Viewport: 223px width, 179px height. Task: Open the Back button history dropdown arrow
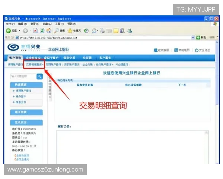coord(19,31)
